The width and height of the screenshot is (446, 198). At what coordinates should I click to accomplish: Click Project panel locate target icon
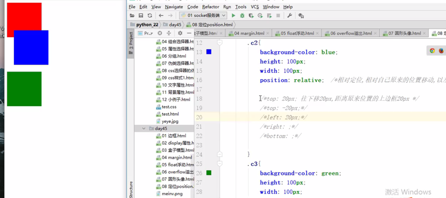pos(160,33)
